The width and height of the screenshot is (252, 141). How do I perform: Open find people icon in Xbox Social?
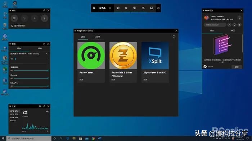click(x=229, y=25)
